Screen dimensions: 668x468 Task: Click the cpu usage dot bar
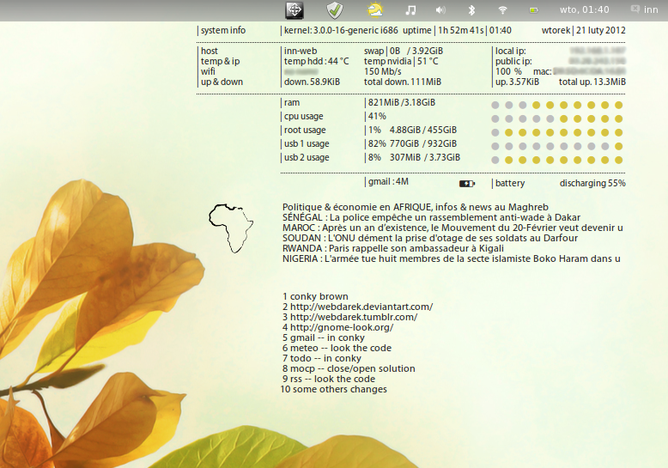pos(556,119)
